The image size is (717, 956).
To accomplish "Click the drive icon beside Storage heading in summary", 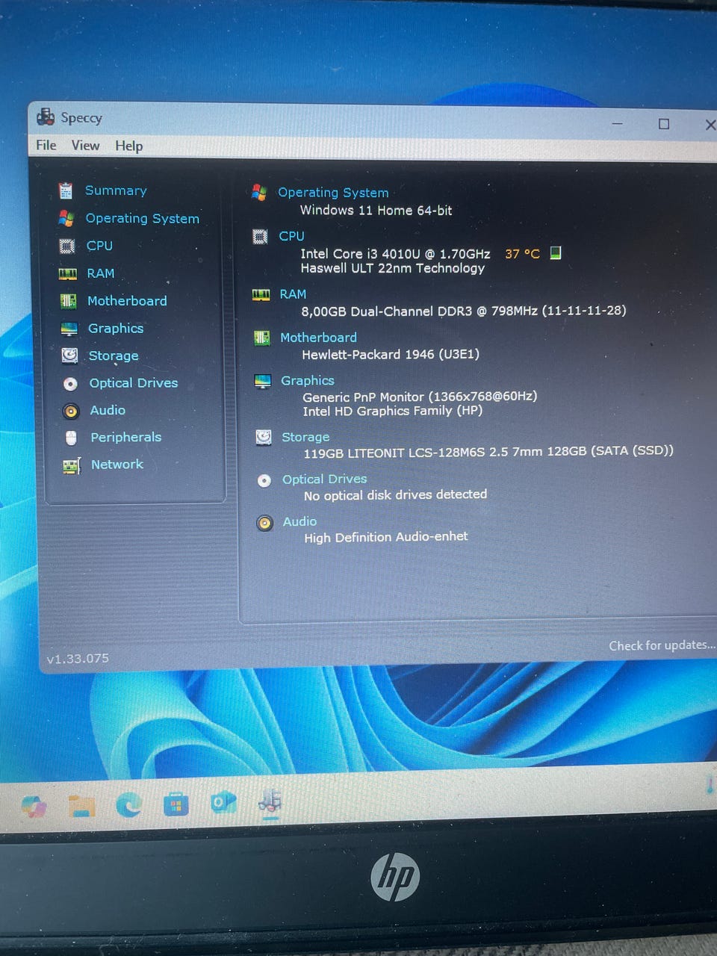I will [x=264, y=438].
